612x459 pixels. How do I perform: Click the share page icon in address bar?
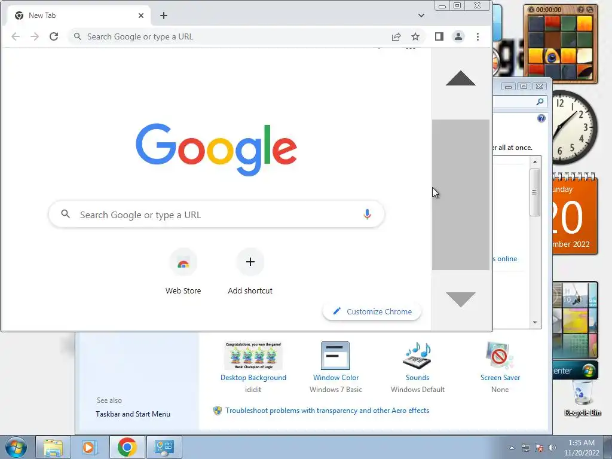(x=396, y=36)
